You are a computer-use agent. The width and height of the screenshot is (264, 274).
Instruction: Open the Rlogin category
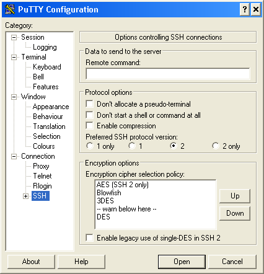(42, 186)
